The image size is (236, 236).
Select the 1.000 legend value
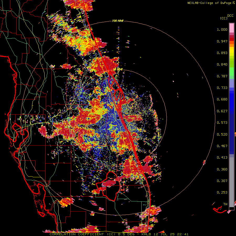pos(222,29)
